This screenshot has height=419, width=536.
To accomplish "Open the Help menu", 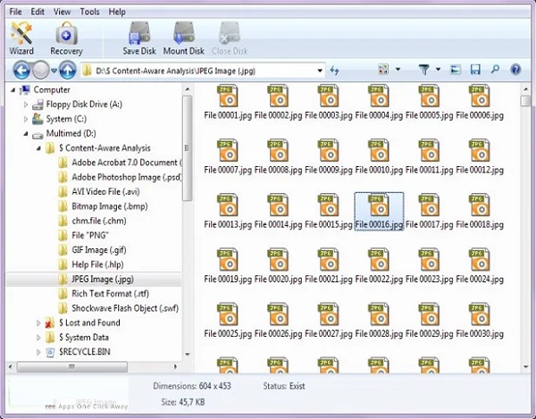I will (117, 12).
